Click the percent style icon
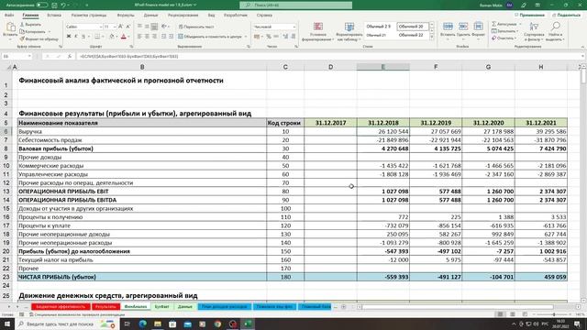This screenshot has width=587, height=330. [269, 37]
